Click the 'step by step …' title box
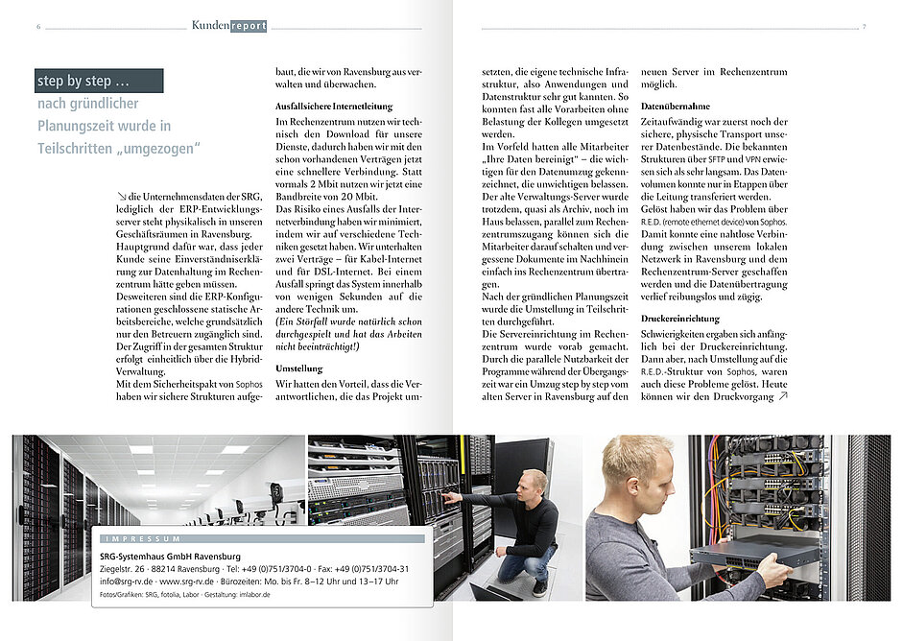 [99, 81]
